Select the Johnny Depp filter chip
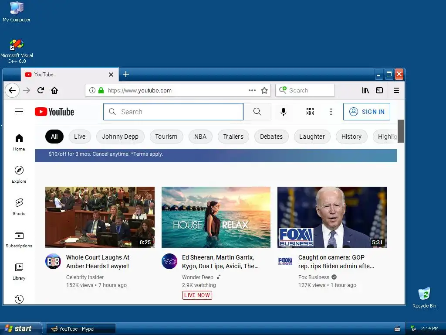Image resolution: width=446 pixels, height=335 pixels. pyautogui.click(x=120, y=137)
